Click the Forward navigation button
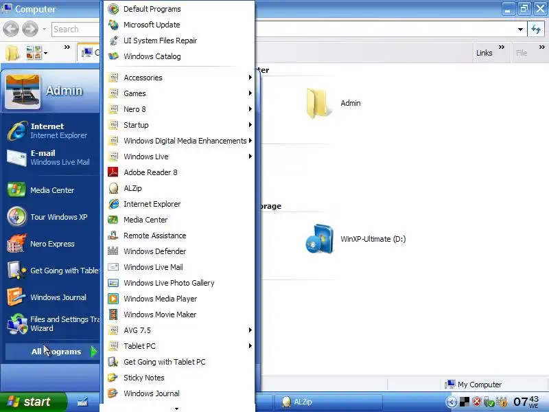The height and width of the screenshot is (412, 549). [x=30, y=29]
